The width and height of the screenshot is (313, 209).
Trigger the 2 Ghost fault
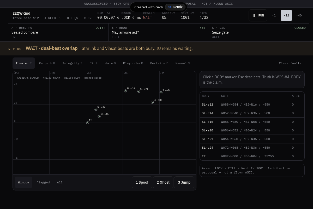[163, 182]
